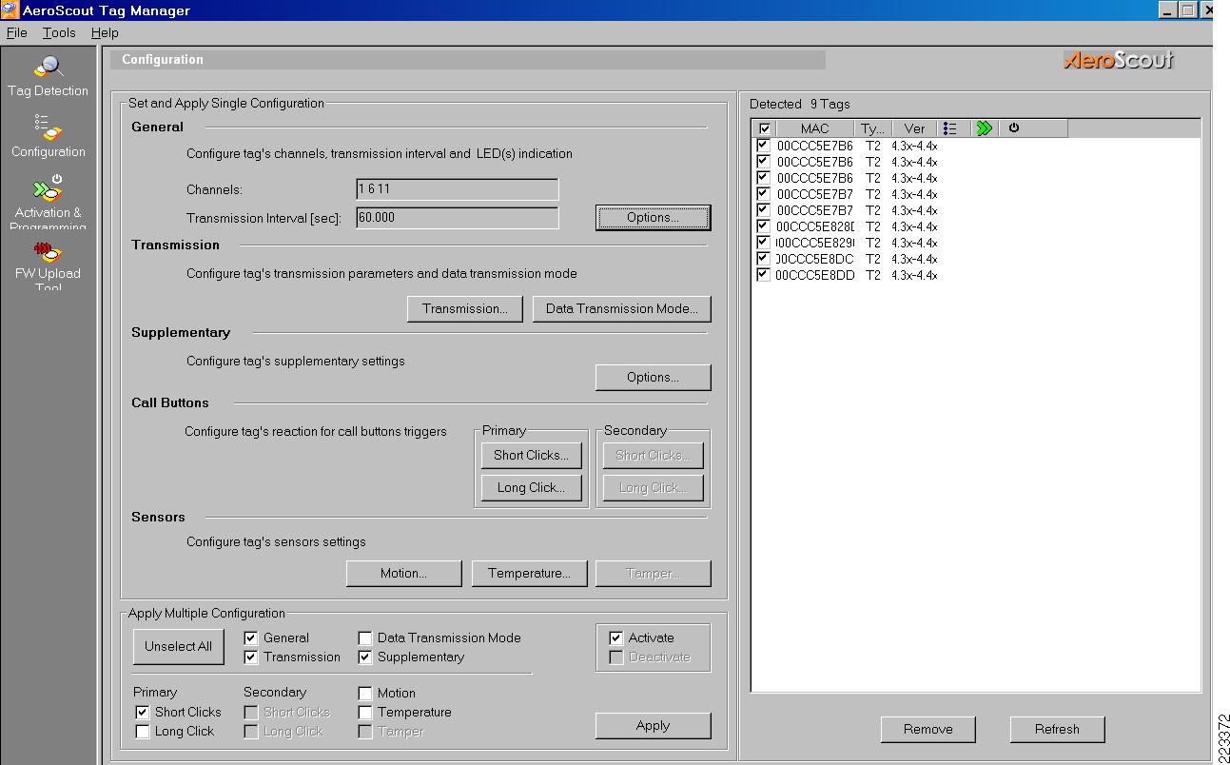Image resolution: width=1230 pixels, height=765 pixels.
Task: Refresh the detected tags list
Action: coord(1057,729)
